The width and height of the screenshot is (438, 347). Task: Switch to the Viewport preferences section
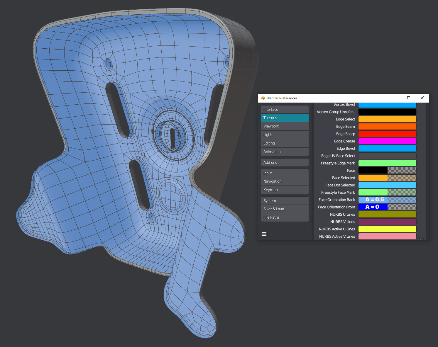(284, 126)
